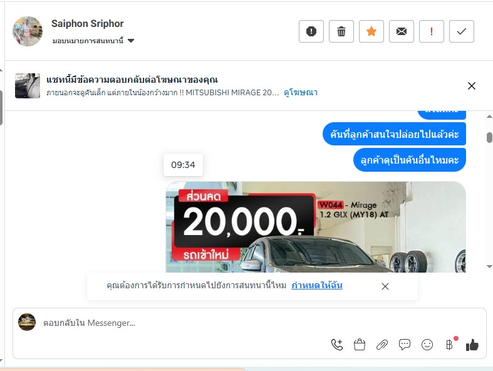Open saved replies speech bubble icon
Image resolution: width=493 pixels, height=371 pixels.
point(404,345)
